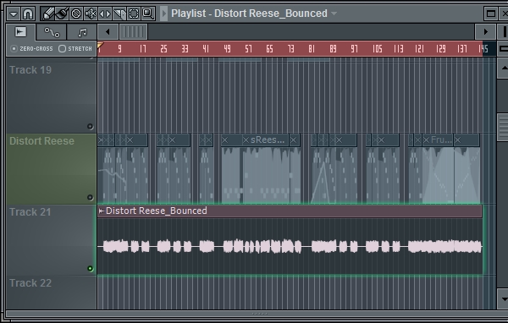Select the sRees... pattern clip
This screenshot has height=323, width=508.
[266, 168]
